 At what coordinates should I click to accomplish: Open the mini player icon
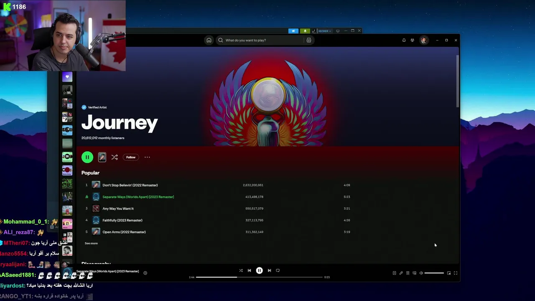449,273
